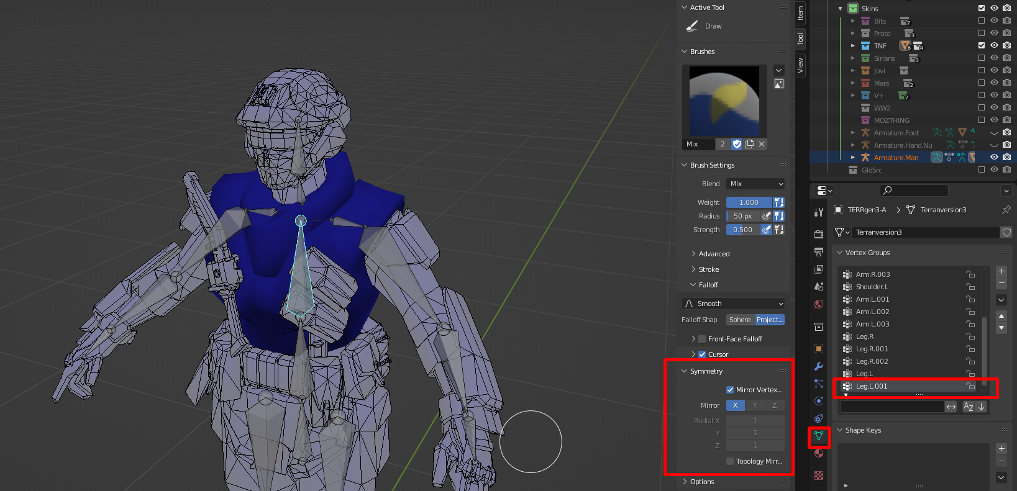Screen dimensions: 1017x491
Task: Add a new vertex group with plus
Action: (1001, 271)
